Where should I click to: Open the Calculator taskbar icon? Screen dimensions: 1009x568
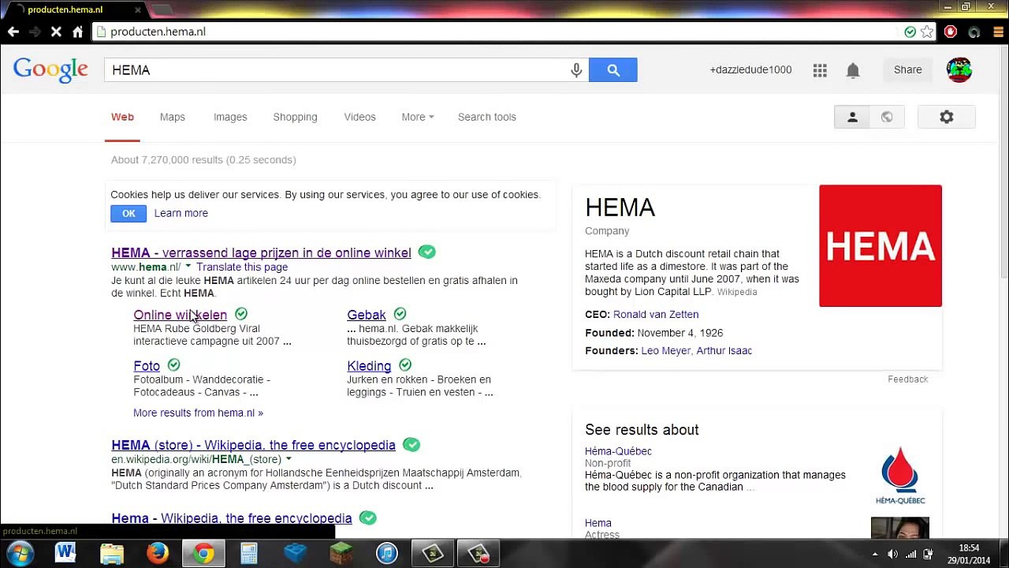coord(249,553)
